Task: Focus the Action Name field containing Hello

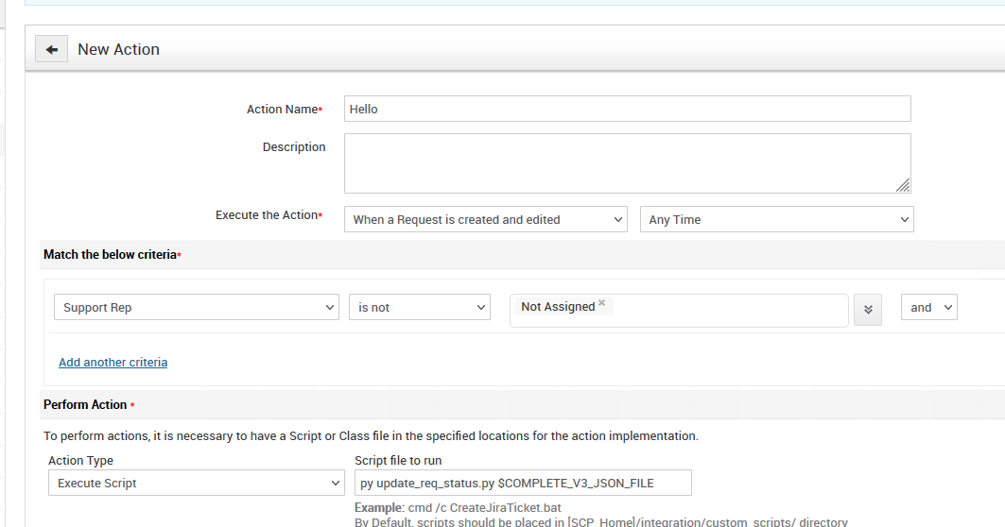Action: (x=627, y=109)
